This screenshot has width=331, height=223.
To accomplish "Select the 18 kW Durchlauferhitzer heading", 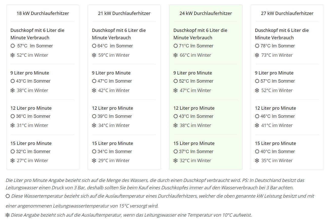I will (43, 13).
